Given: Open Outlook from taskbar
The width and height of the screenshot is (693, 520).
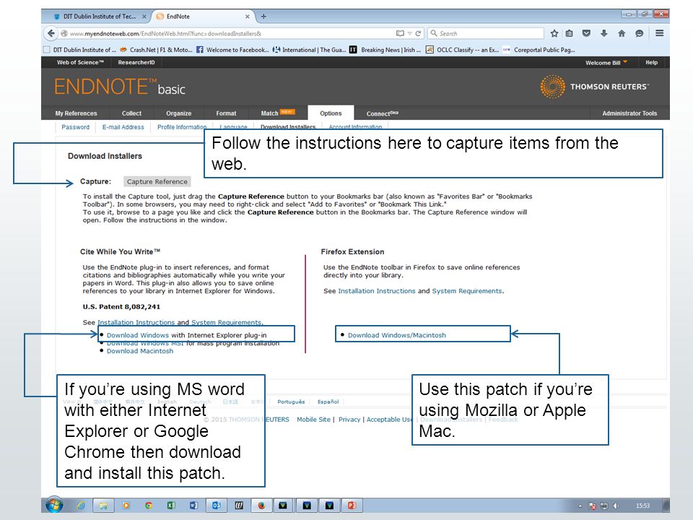Looking at the screenshot, I should [216, 506].
